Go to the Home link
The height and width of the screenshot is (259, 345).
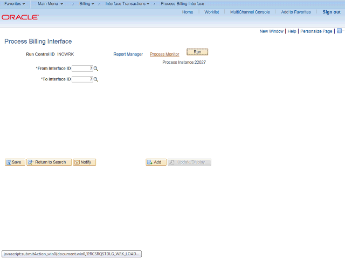[188, 12]
